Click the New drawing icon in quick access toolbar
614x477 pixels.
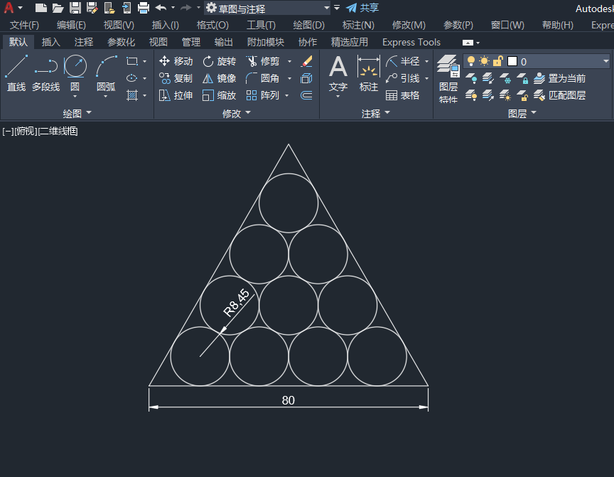(x=41, y=7)
